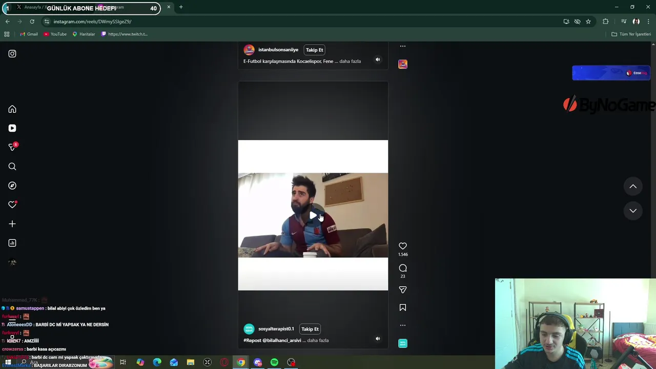Image resolution: width=656 pixels, height=369 pixels.
Task: Launch Microsoft Edge from taskbar
Action: [157, 362]
